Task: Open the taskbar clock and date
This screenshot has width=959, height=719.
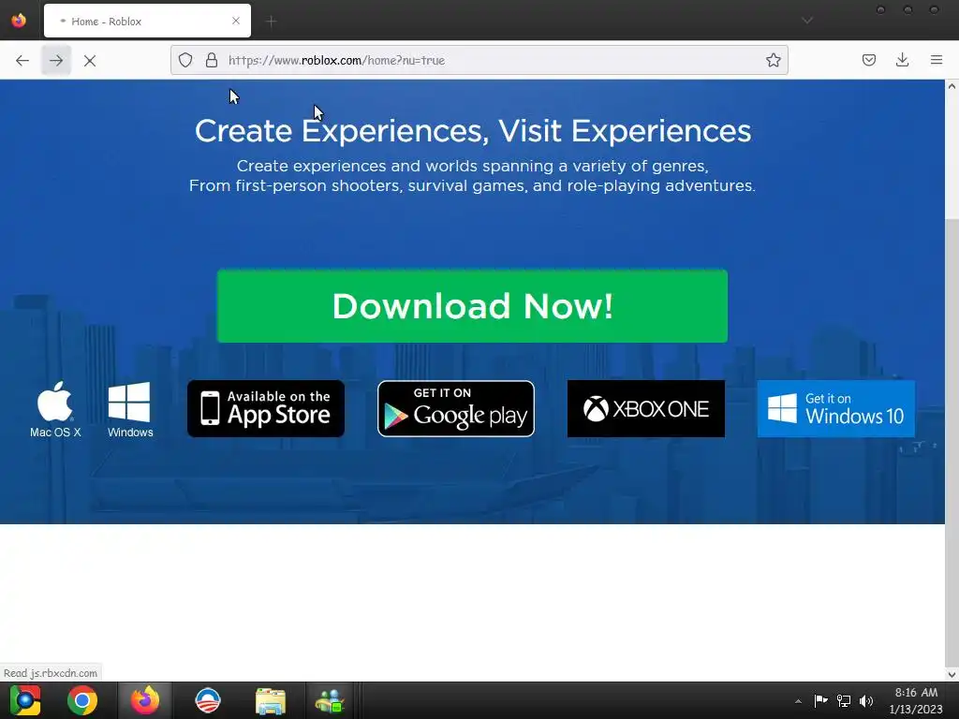Action: (916, 700)
